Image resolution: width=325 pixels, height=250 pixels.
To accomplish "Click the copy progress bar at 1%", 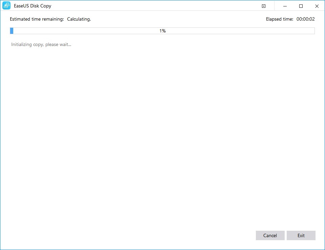I will pyautogui.click(x=162, y=31).
